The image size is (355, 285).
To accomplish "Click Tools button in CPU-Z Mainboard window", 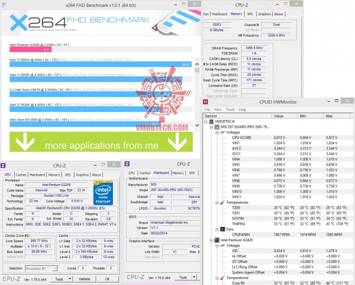I will pyautogui.click(x=183, y=277).
